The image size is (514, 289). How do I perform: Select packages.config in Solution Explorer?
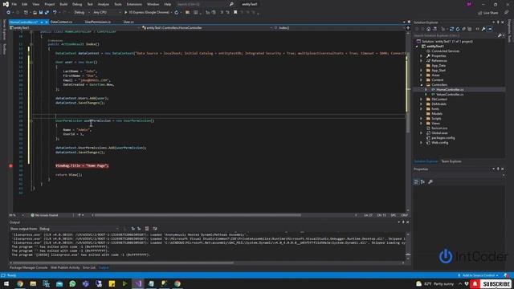443,138
